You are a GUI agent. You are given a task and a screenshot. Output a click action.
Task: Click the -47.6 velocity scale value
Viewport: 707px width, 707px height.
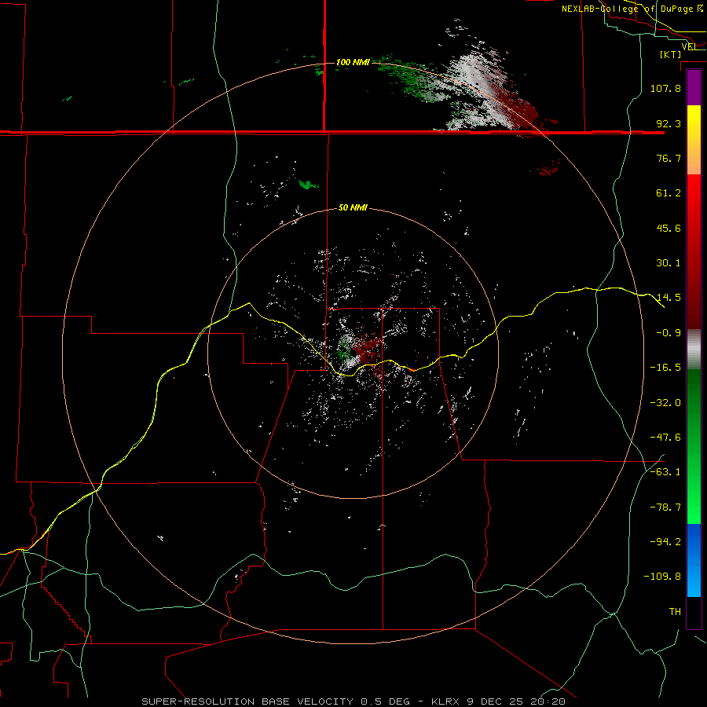[665, 438]
